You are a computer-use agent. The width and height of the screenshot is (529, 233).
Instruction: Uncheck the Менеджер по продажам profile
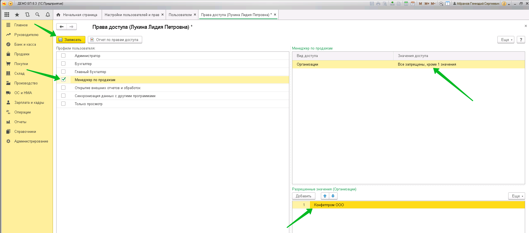coord(63,80)
